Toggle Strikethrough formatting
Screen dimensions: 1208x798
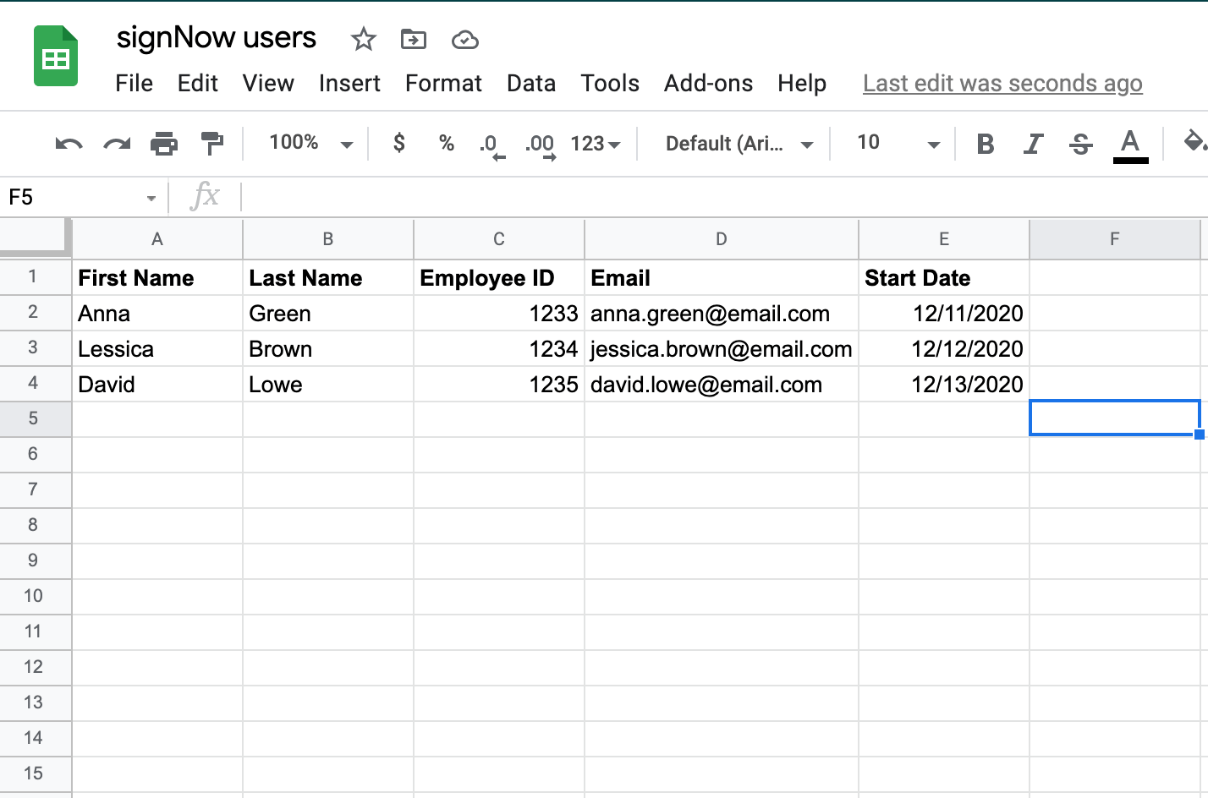point(1080,144)
